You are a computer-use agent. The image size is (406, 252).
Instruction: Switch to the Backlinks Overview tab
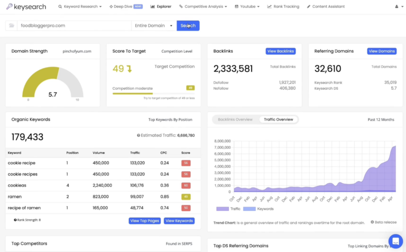(x=235, y=119)
